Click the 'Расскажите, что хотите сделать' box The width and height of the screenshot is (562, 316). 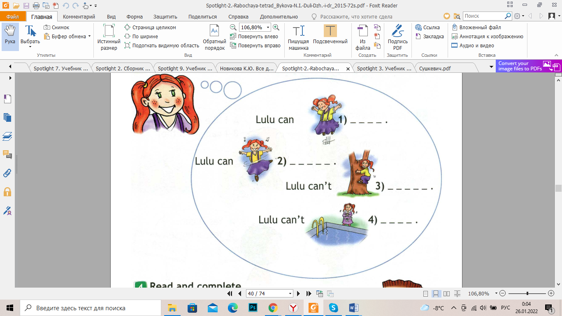[x=352, y=17]
